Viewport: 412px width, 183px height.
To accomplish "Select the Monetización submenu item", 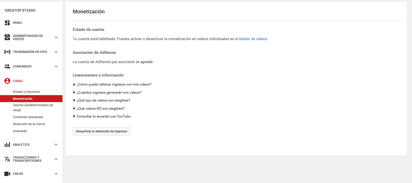I will [31, 99].
